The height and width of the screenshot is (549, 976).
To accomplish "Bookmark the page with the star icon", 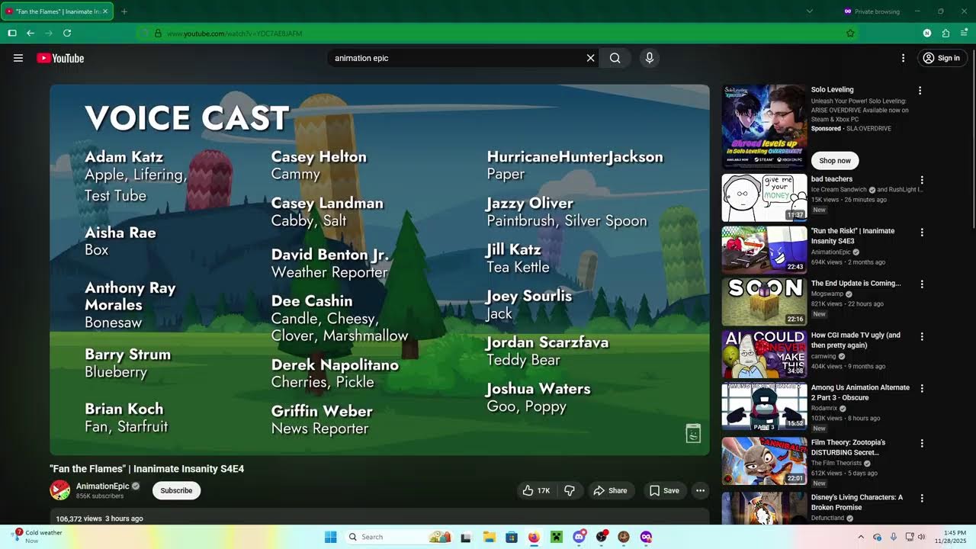I will (x=850, y=34).
